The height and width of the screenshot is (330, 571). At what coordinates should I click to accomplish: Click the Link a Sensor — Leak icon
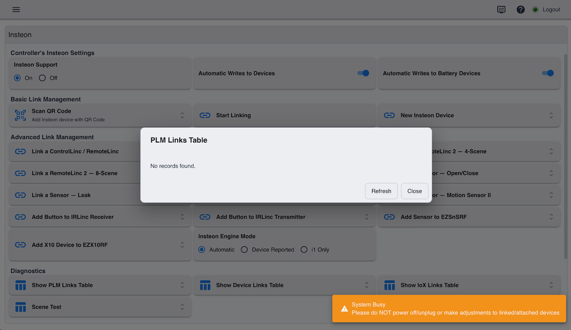click(x=21, y=195)
